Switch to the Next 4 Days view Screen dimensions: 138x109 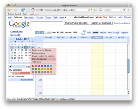point(114,33)
